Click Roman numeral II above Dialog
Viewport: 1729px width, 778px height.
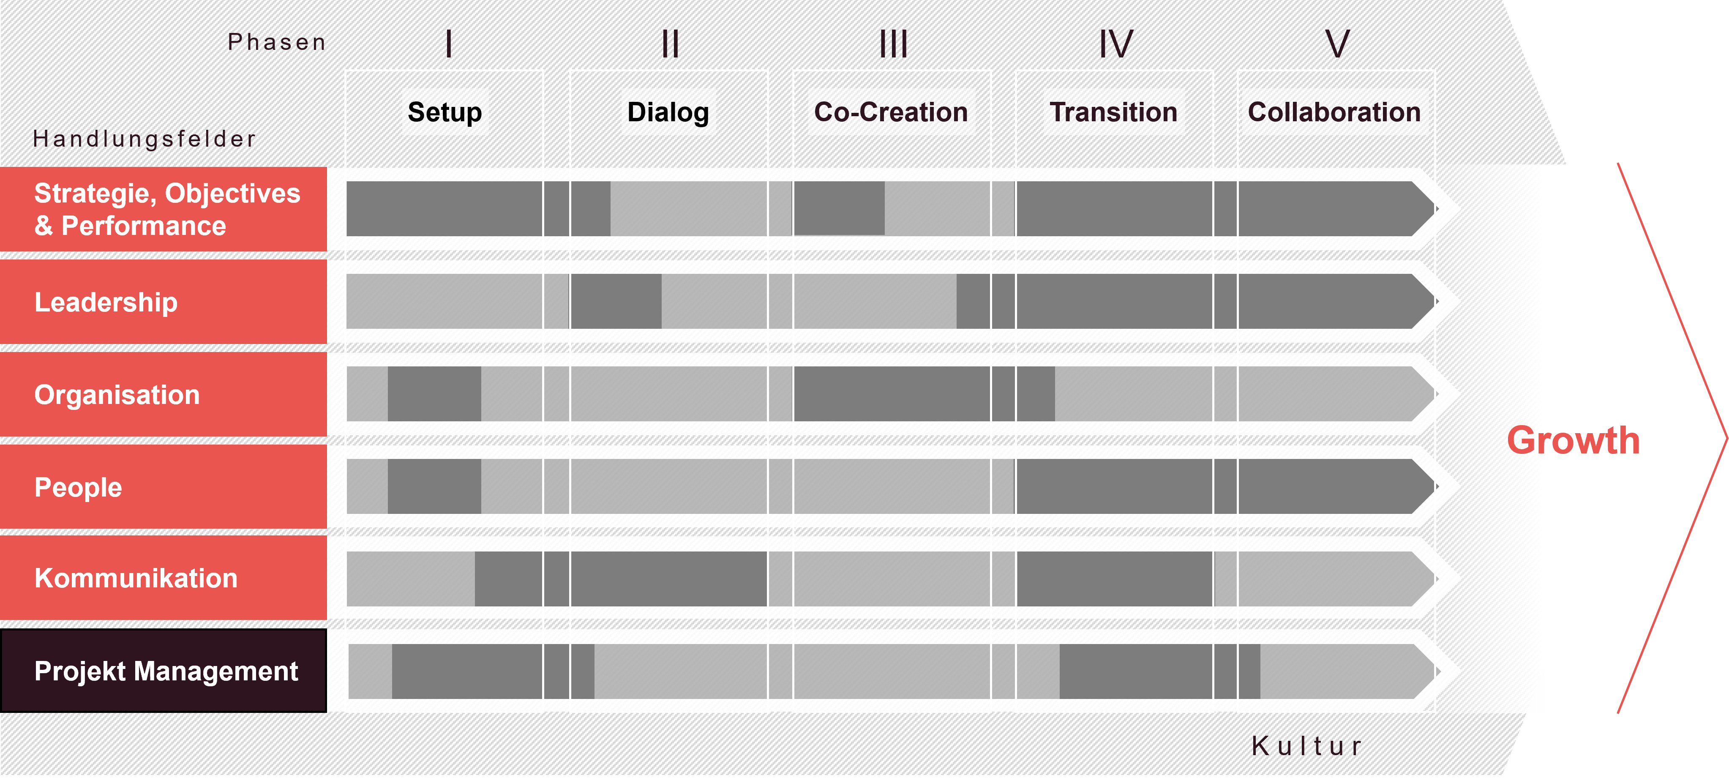point(670,44)
